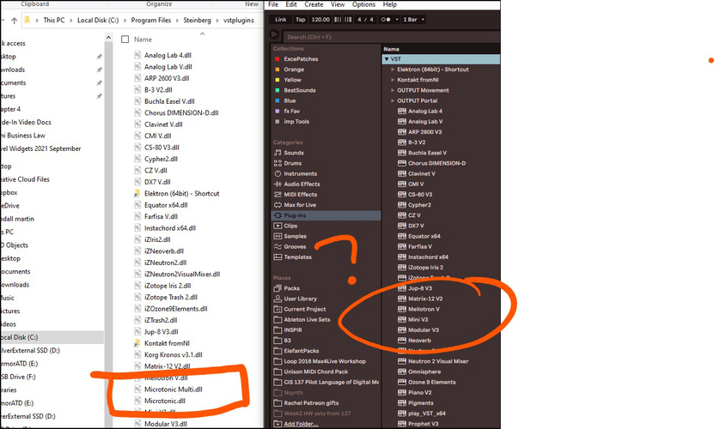Click the vstplugins breadcrumb
The image size is (714, 429).
[239, 21]
